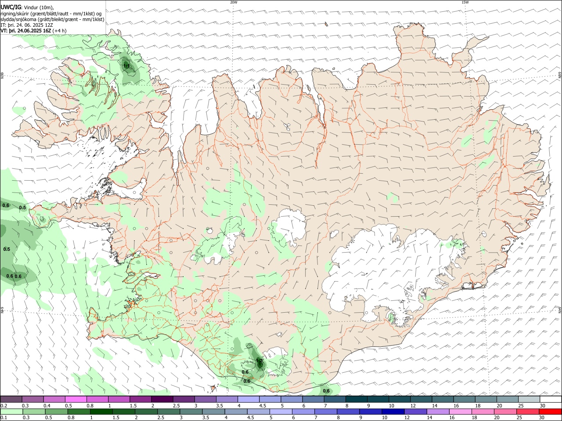Click the dark mauve 0.2 snow legend swatch
562x421 pixels.
point(11,400)
